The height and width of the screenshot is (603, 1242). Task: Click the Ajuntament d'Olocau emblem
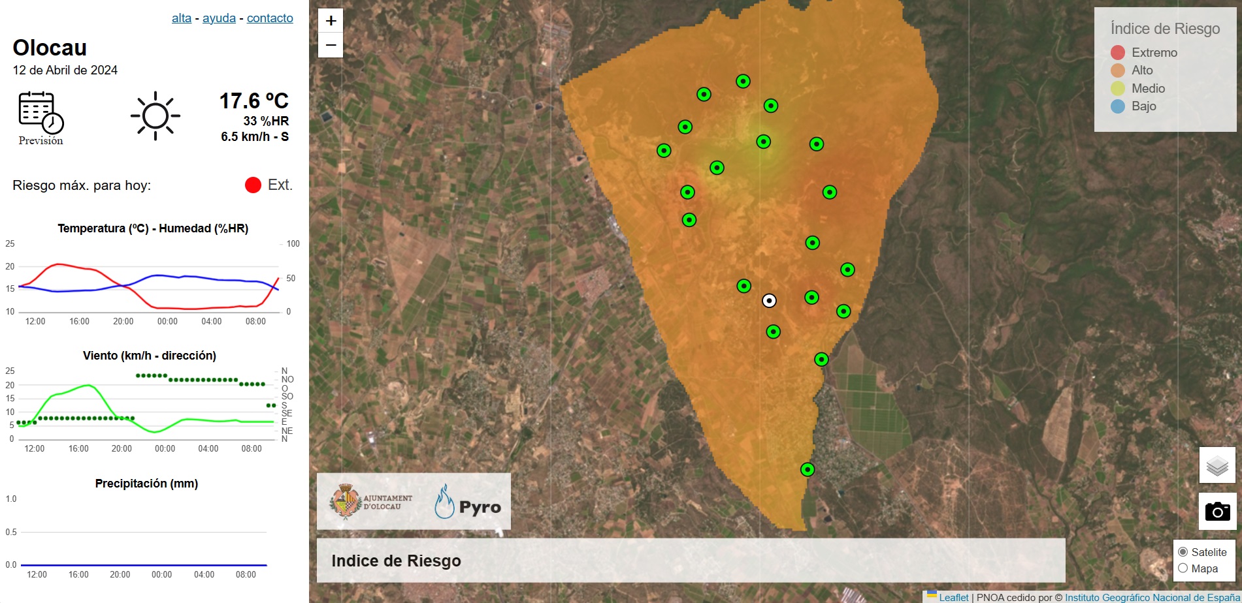point(344,500)
